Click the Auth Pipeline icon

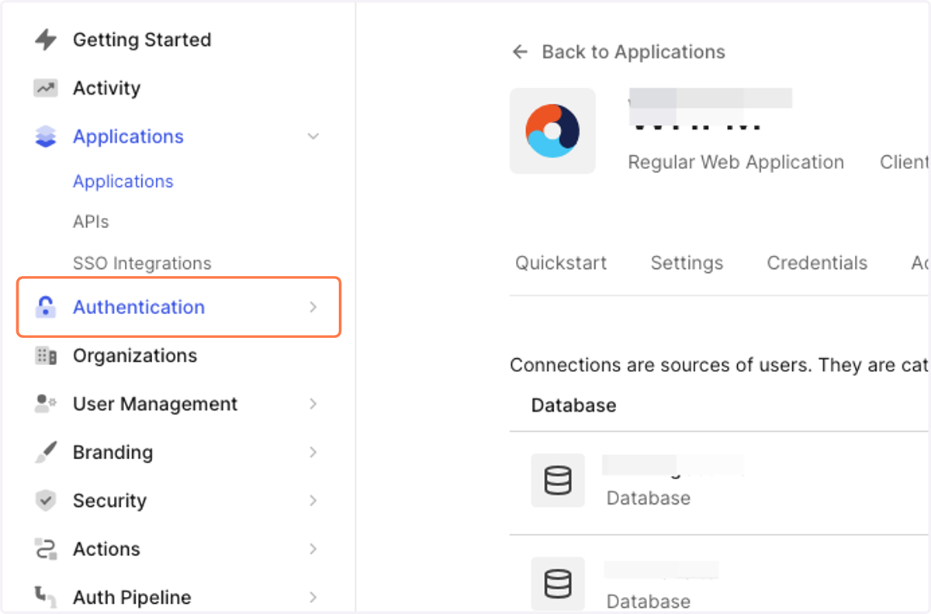[x=46, y=597]
